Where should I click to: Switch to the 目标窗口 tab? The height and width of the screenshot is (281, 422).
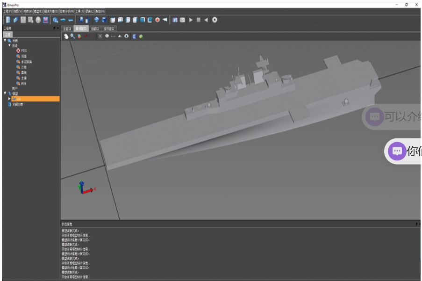81,29
